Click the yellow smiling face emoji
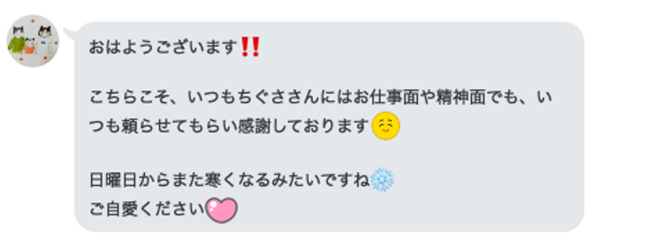The height and width of the screenshot is (242, 661). [x=386, y=126]
